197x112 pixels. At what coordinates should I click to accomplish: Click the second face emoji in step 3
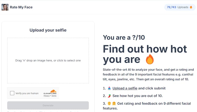(114, 103)
